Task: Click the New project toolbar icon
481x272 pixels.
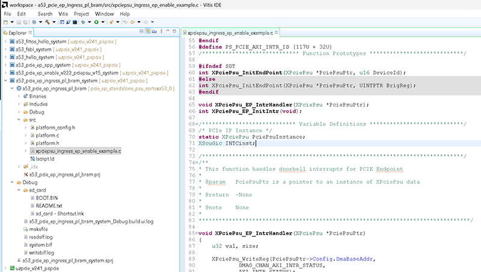Action: point(5,22)
